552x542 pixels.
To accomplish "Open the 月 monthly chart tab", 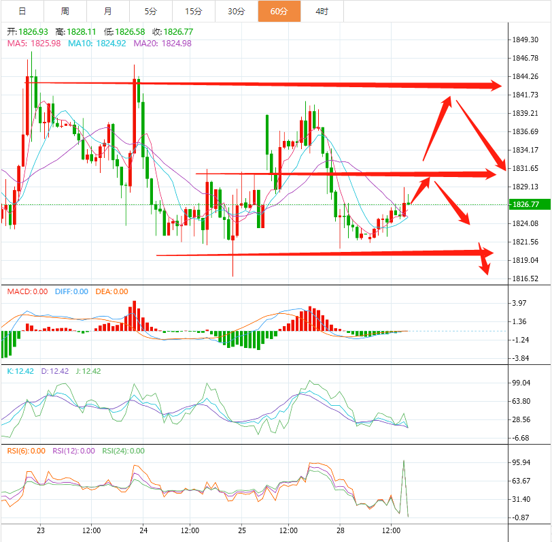I will click(109, 11).
